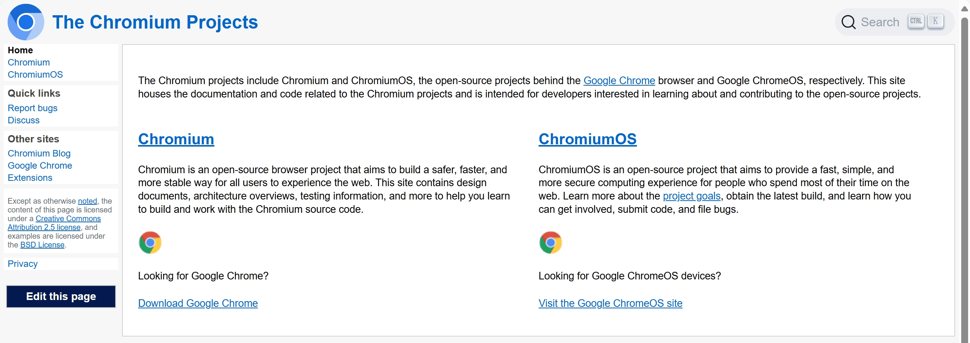
Task: Open the Report bugs quick link
Action: (x=32, y=108)
